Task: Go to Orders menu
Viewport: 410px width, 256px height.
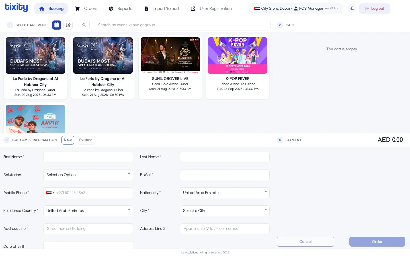Action: [x=86, y=9]
